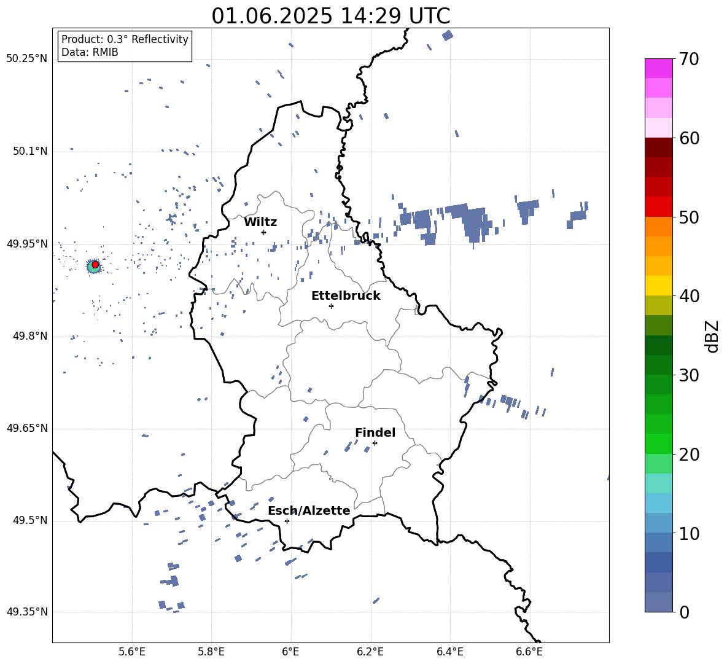Click the Findel cross marker

(x=375, y=443)
